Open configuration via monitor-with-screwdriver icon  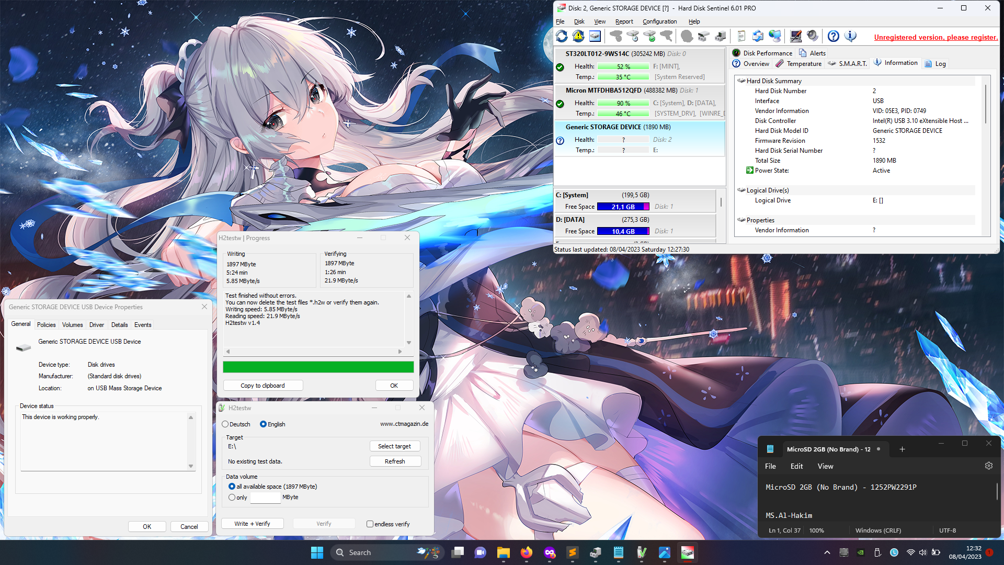coord(796,36)
